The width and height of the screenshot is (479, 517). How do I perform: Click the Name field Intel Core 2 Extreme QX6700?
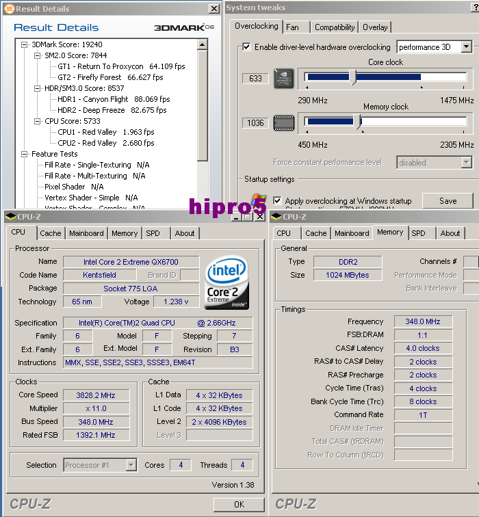tap(131, 262)
